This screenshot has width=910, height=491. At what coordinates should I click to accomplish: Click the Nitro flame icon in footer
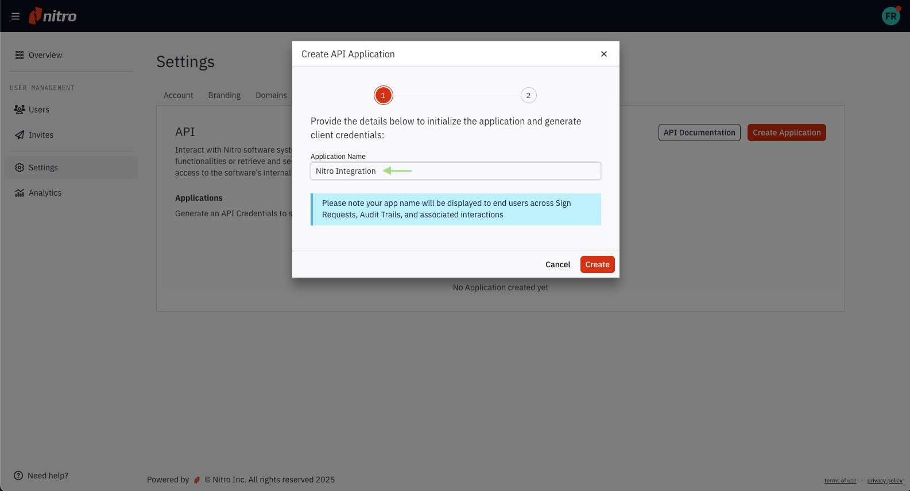tap(197, 480)
